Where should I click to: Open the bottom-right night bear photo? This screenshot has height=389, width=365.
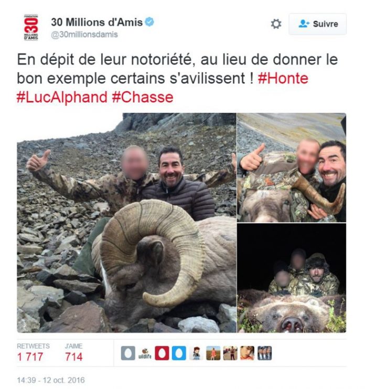click(292, 278)
